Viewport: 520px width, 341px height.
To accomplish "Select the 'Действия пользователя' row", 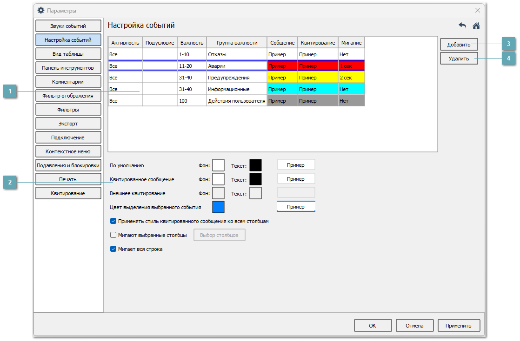I will click(236, 101).
